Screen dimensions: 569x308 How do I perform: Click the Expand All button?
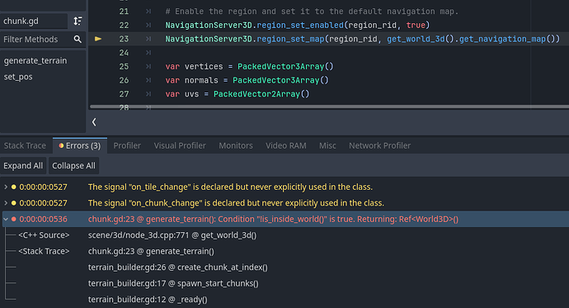click(x=23, y=166)
